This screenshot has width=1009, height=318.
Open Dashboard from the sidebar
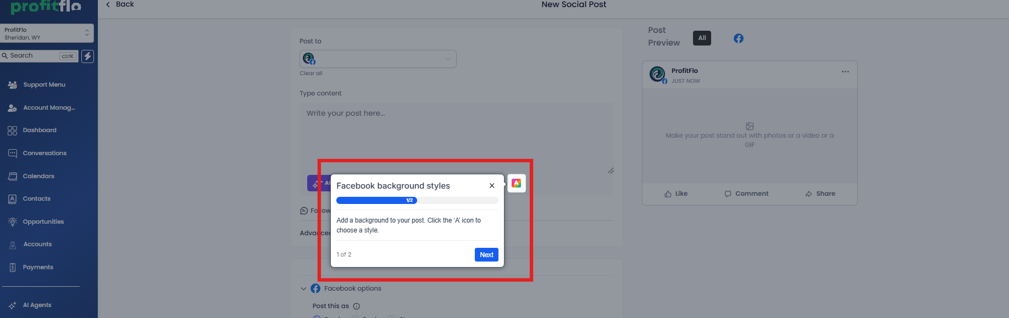(x=40, y=130)
